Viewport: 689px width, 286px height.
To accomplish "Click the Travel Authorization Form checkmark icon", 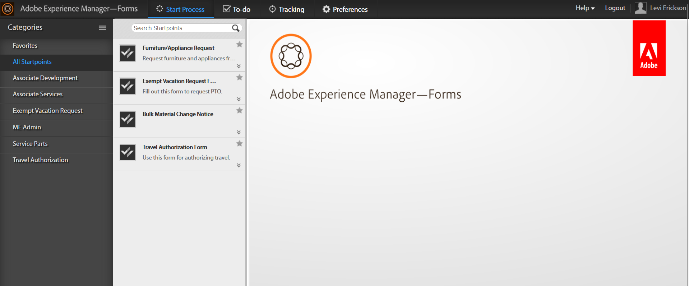I will [127, 152].
